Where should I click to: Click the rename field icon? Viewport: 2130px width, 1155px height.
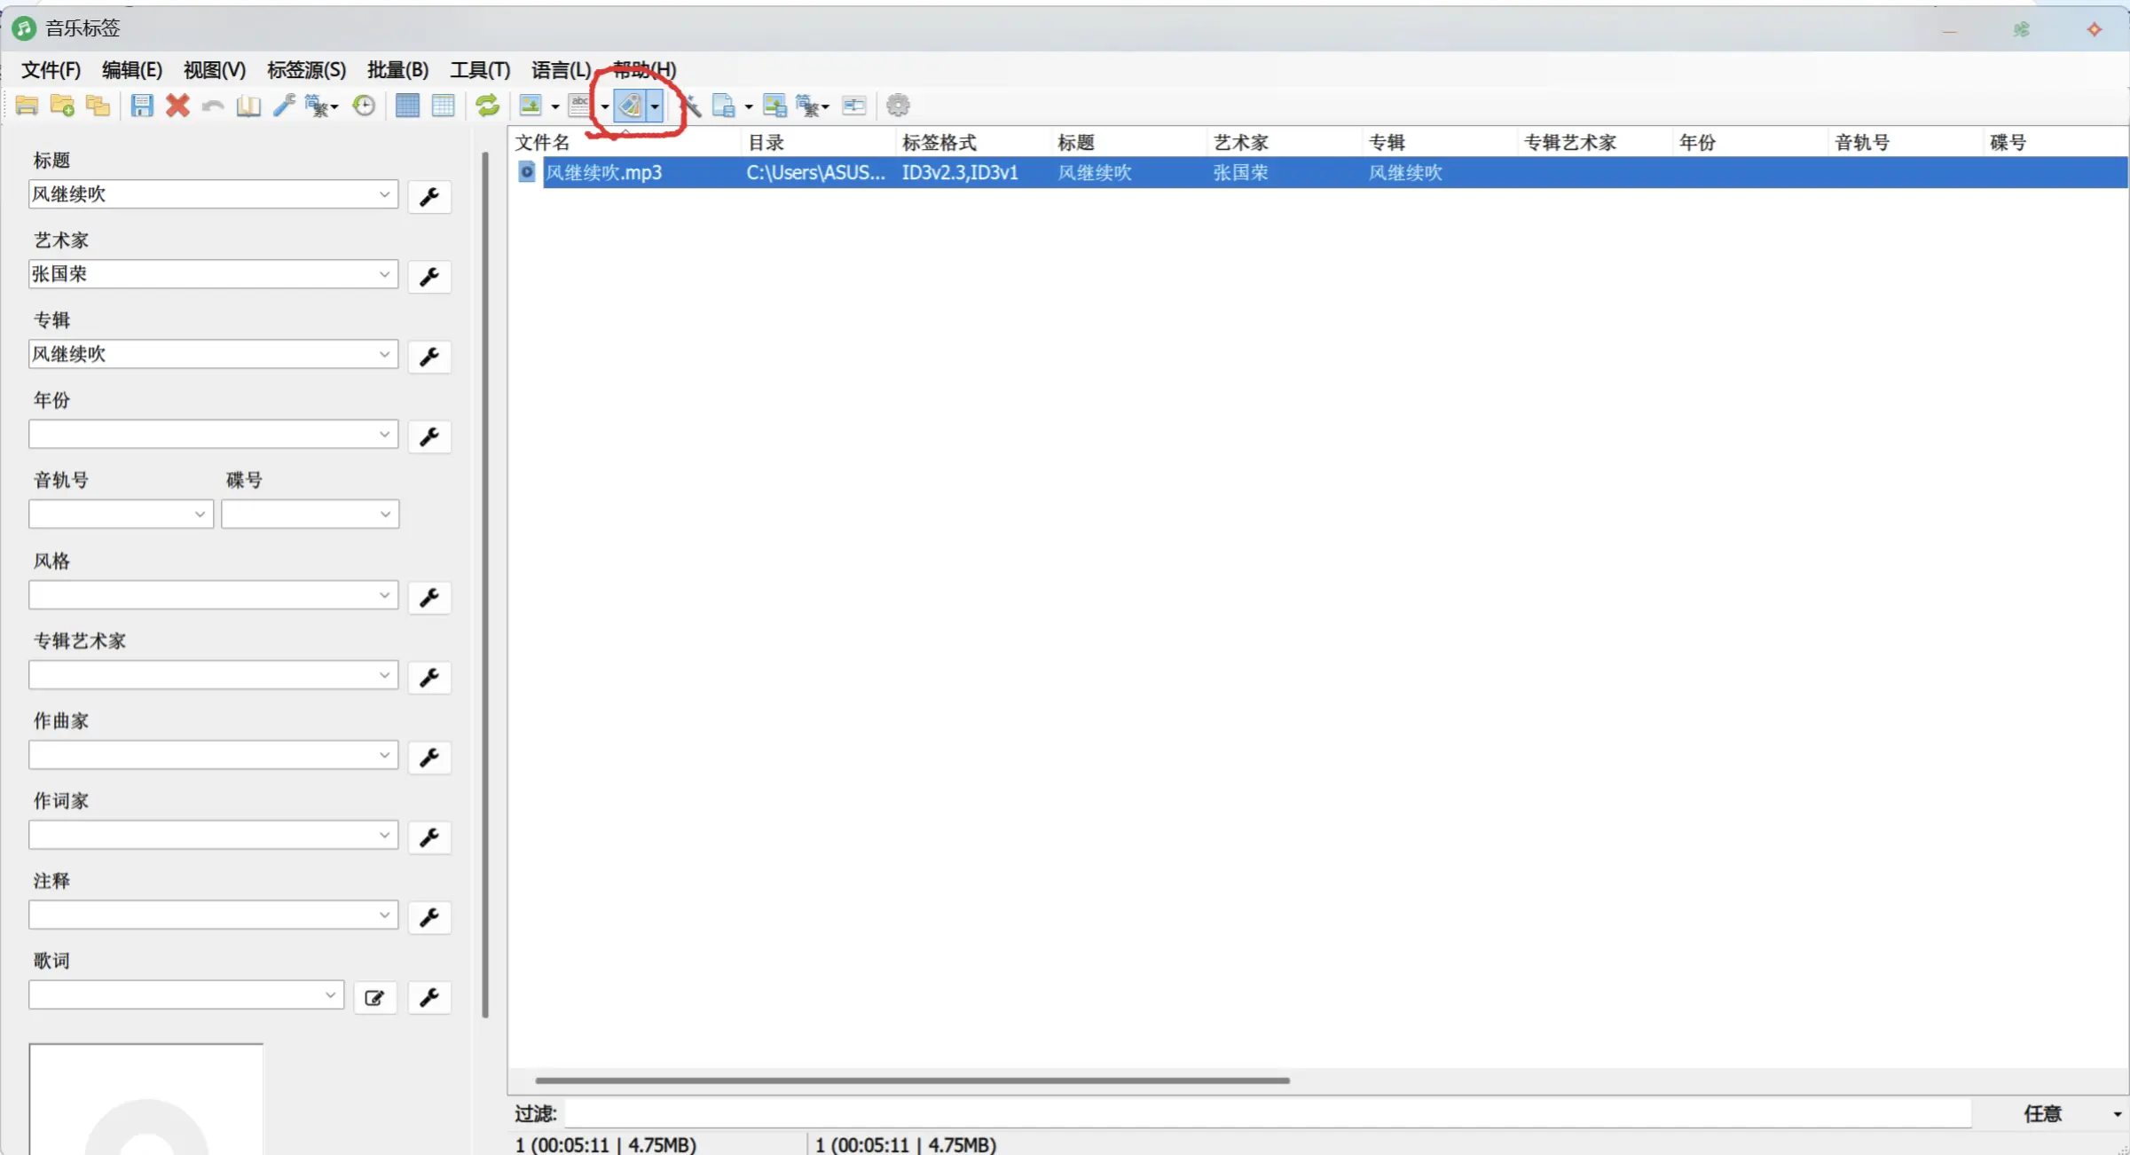854,106
